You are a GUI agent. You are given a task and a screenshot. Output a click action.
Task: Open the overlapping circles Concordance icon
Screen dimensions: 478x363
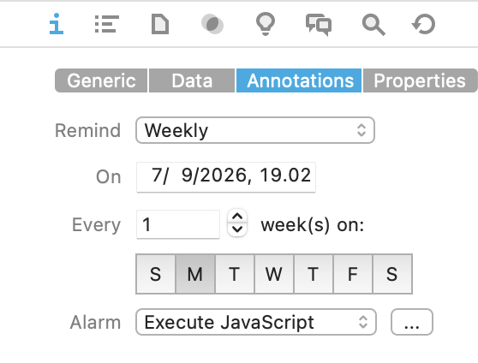(212, 24)
